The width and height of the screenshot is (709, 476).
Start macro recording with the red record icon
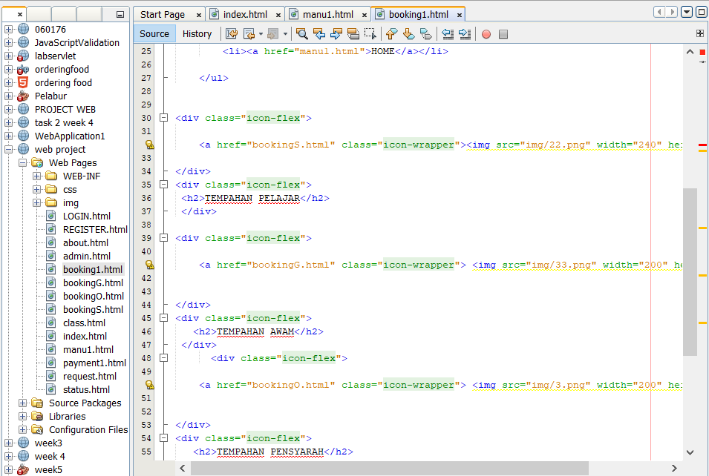(x=486, y=34)
